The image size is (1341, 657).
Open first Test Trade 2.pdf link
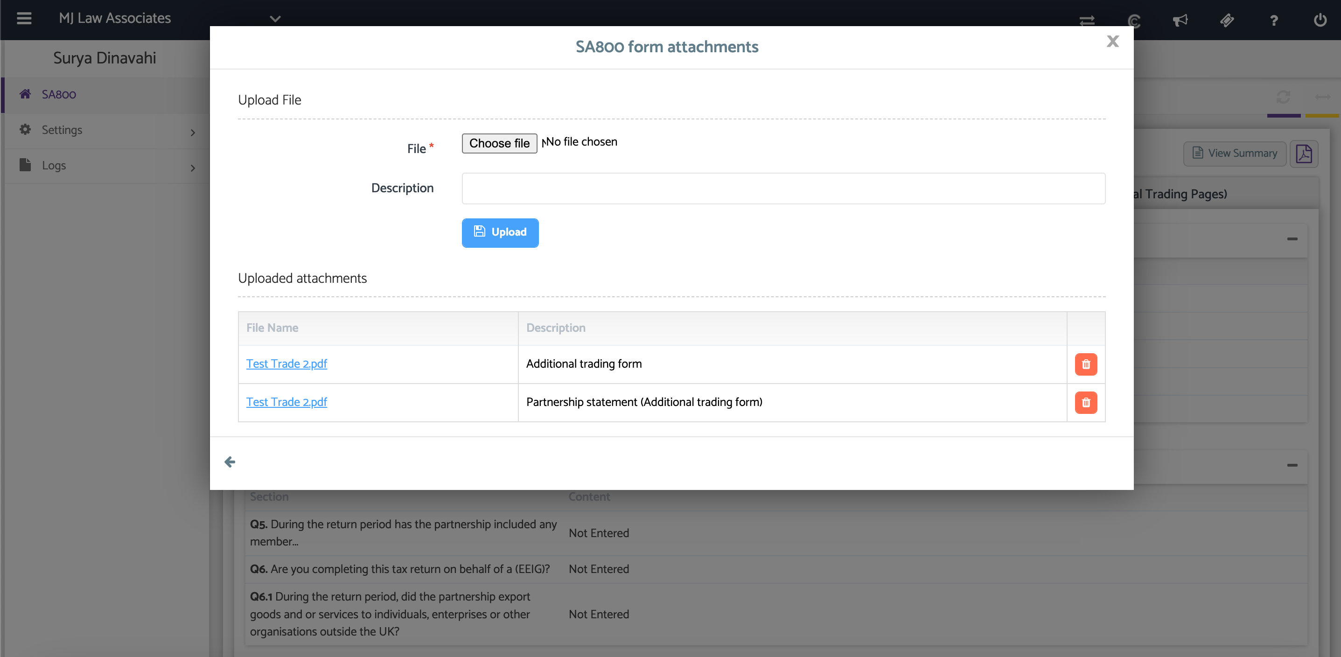(286, 364)
